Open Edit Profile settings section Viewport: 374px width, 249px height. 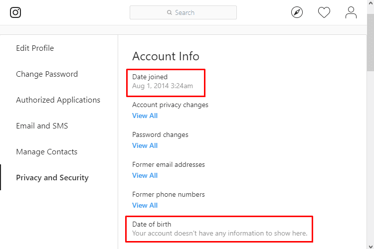coord(35,48)
